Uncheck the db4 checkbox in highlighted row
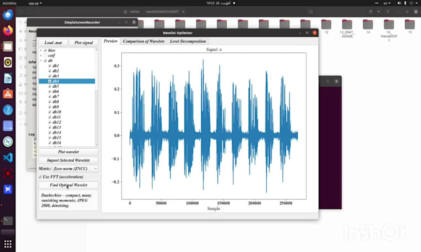This screenshot has width=421, height=252. click(x=50, y=81)
